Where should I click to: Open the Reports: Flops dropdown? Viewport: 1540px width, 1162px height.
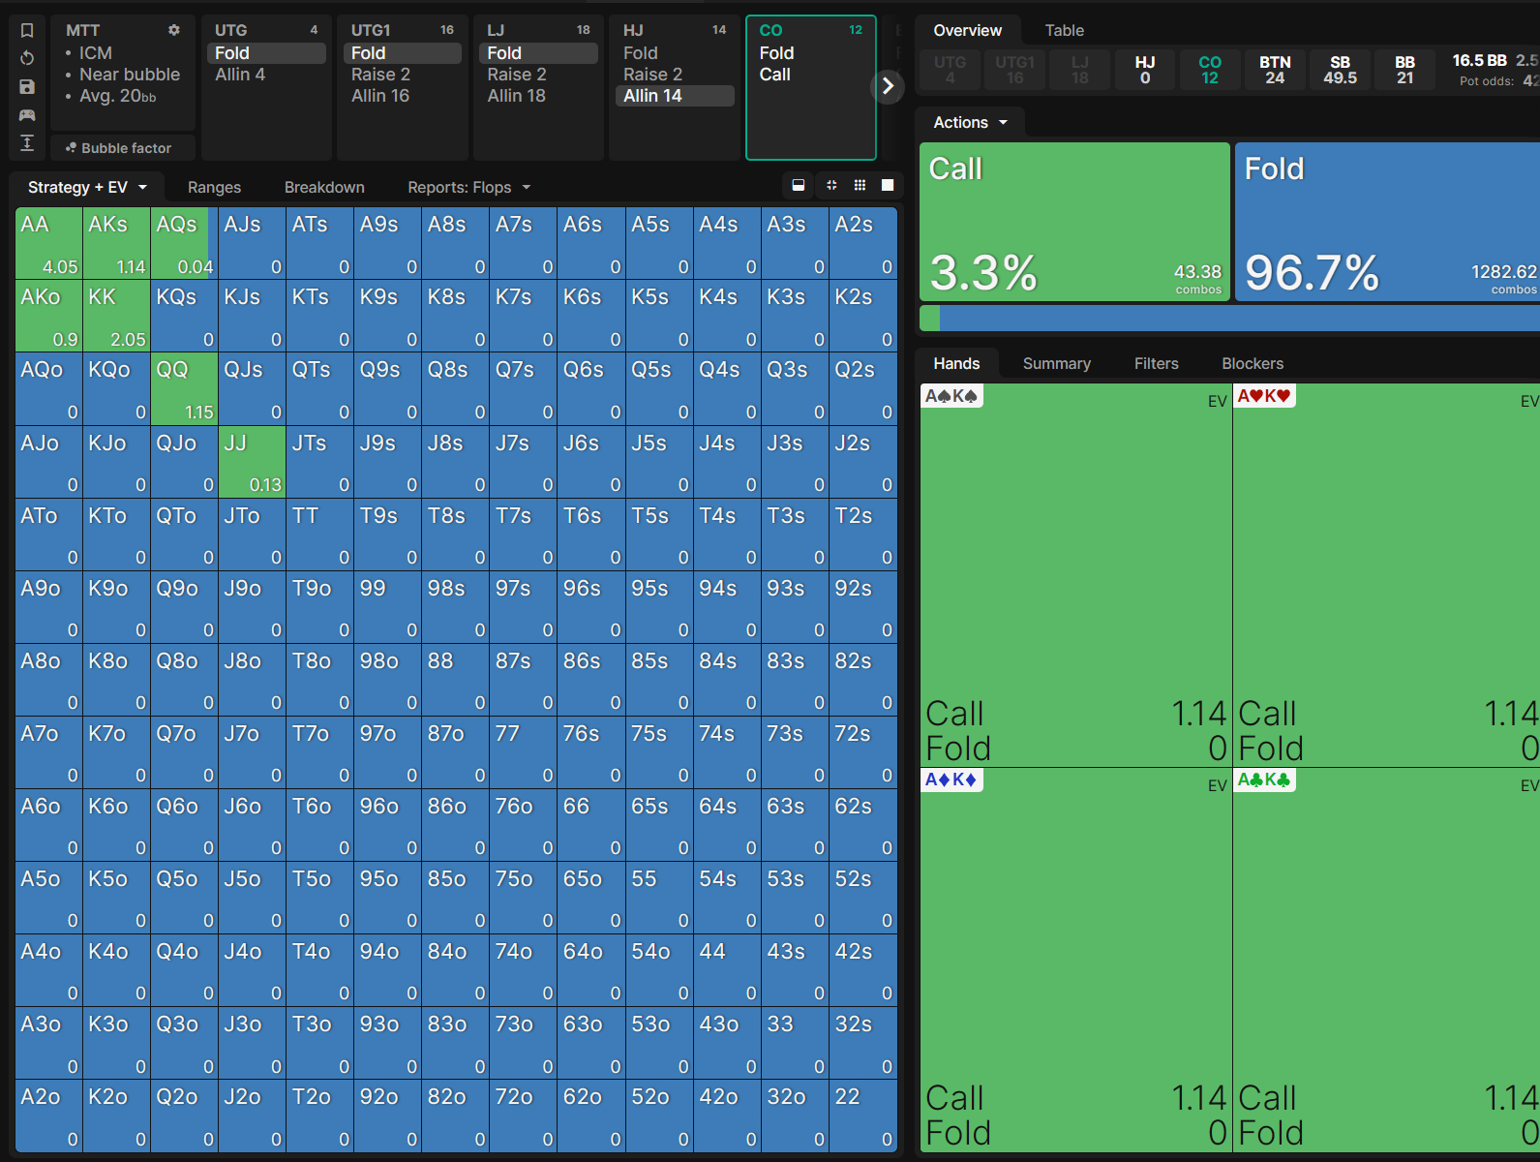pyautogui.click(x=468, y=188)
